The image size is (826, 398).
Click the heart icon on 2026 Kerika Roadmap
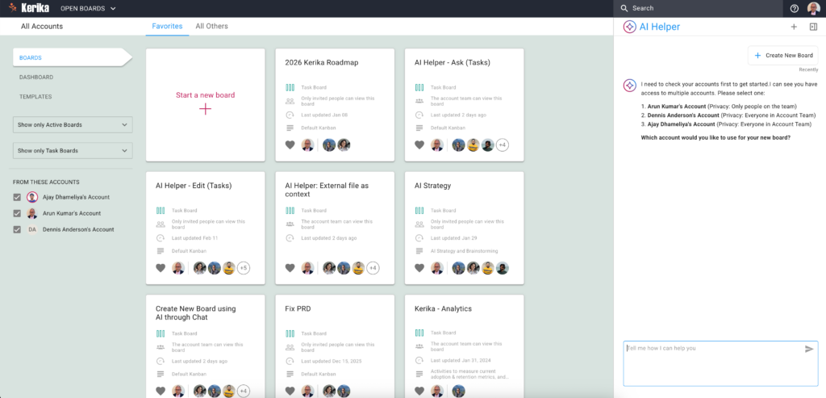click(x=290, y=145)
